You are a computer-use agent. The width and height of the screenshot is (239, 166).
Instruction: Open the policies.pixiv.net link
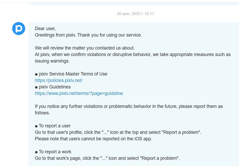pos(59,80)
